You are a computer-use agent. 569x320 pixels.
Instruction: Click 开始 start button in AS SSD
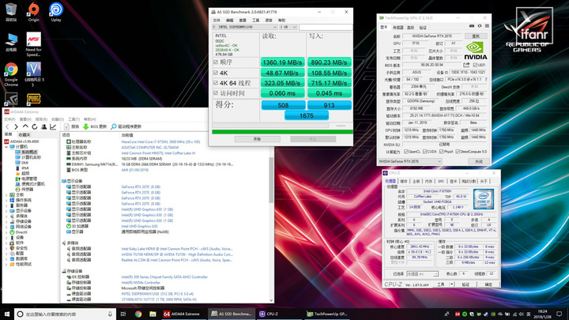257,139
